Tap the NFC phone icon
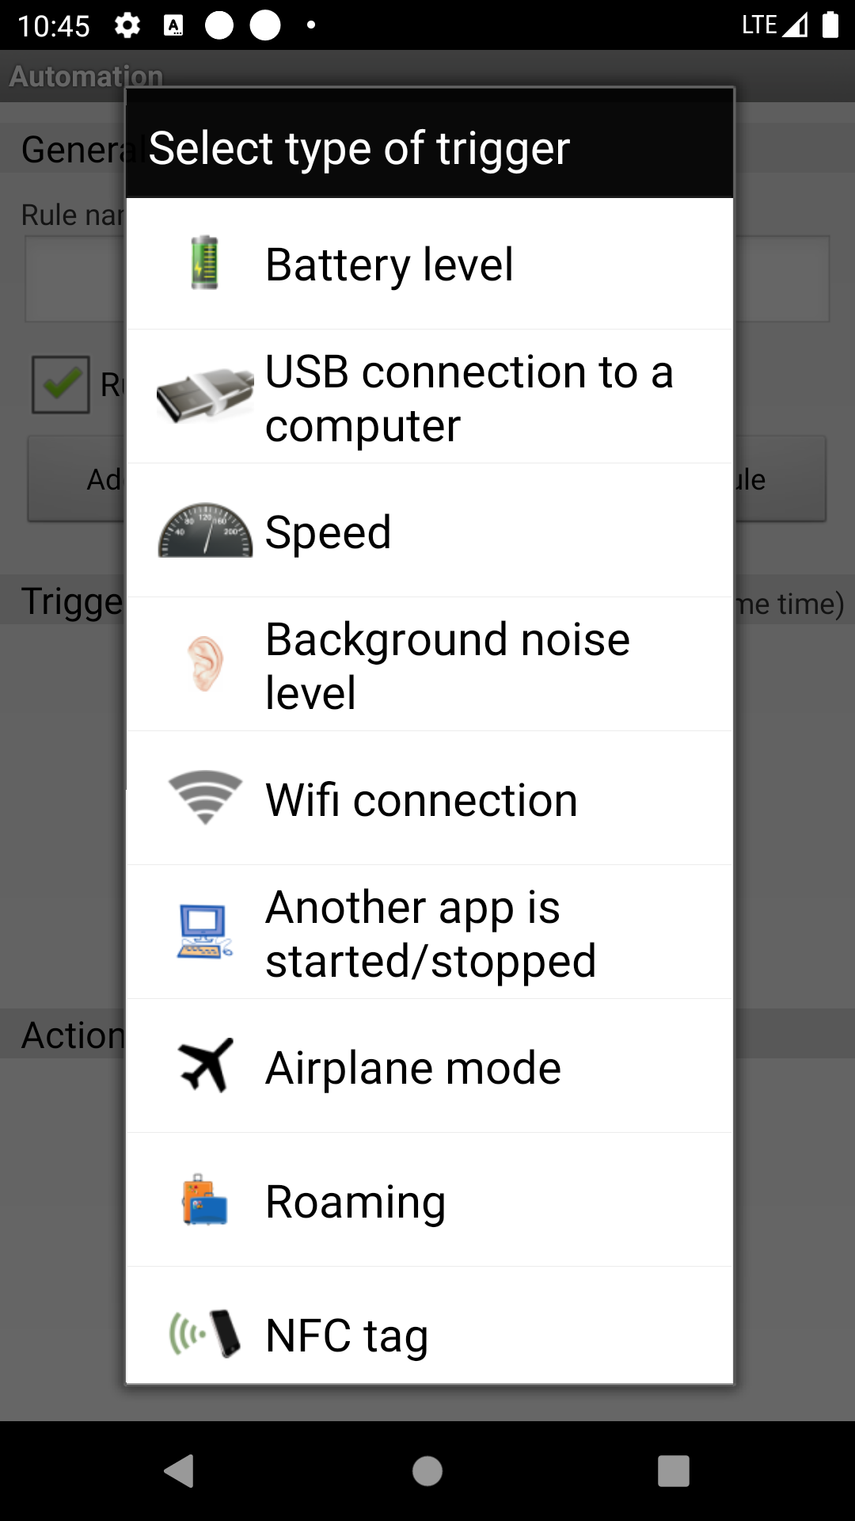Viewport: 855px width, 1521px height. click(x=205, y=1333)
